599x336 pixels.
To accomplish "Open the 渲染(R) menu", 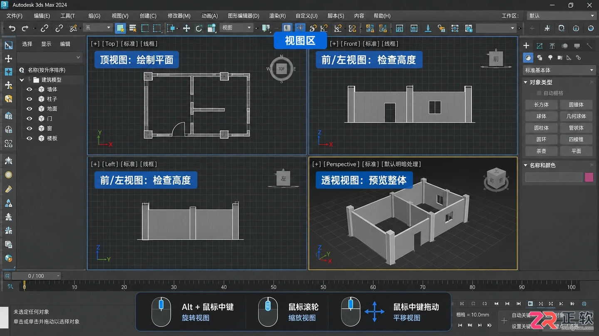I will (277, 16).
